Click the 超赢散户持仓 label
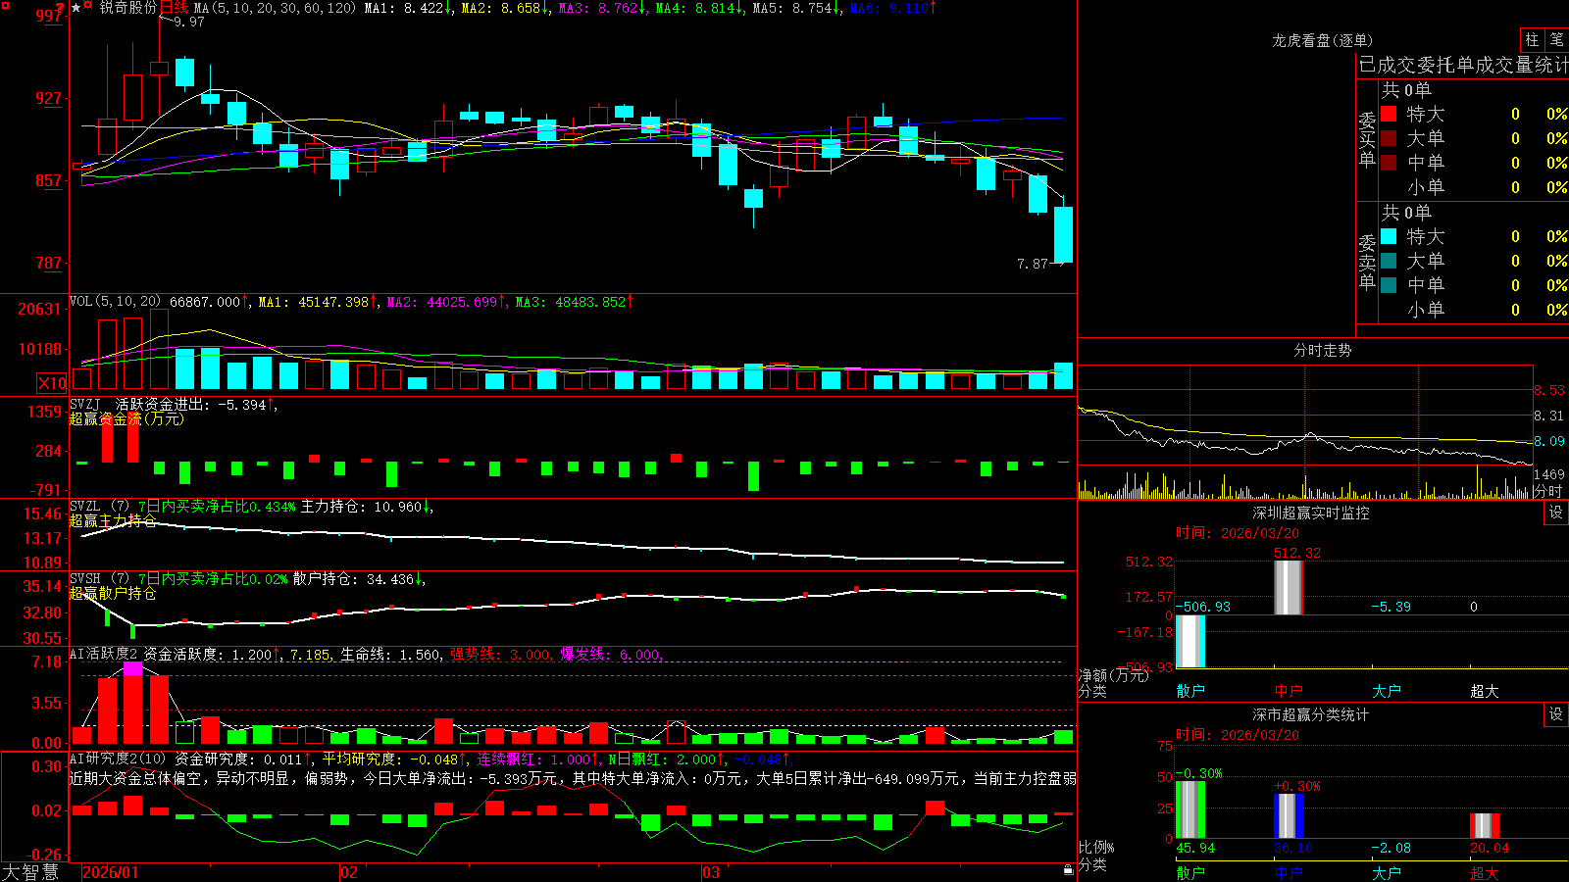The height and width of the screenshot is (882, 1569). click(113, 593)
